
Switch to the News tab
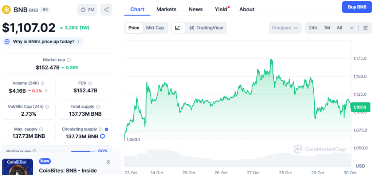196,9
